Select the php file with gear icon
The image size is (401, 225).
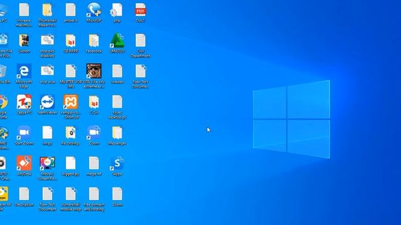[117, 12]
